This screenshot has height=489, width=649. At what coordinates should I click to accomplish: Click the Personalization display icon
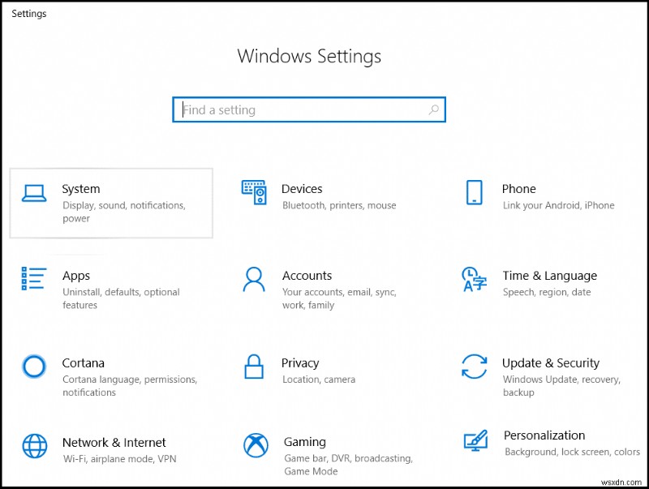coord(475,441)
